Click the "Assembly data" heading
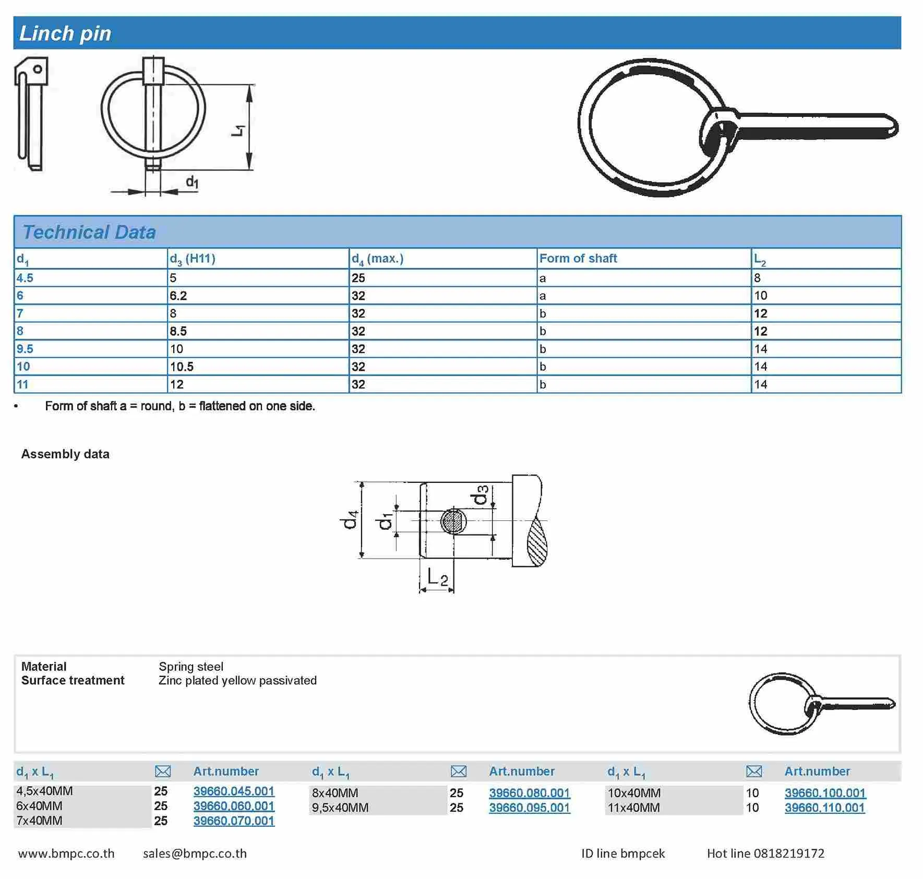The height and width of the screenshot is (879, 923). pyautogui.click(x=65, y=454)
